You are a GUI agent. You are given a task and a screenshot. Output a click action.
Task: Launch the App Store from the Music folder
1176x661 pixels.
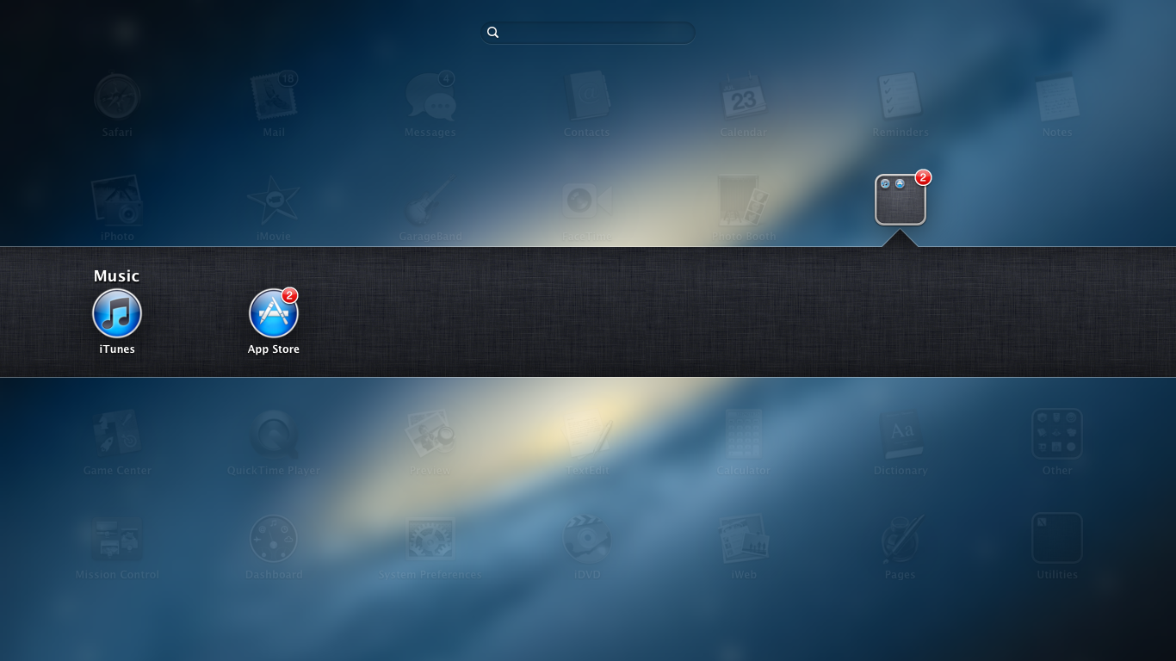click(274, 313)
